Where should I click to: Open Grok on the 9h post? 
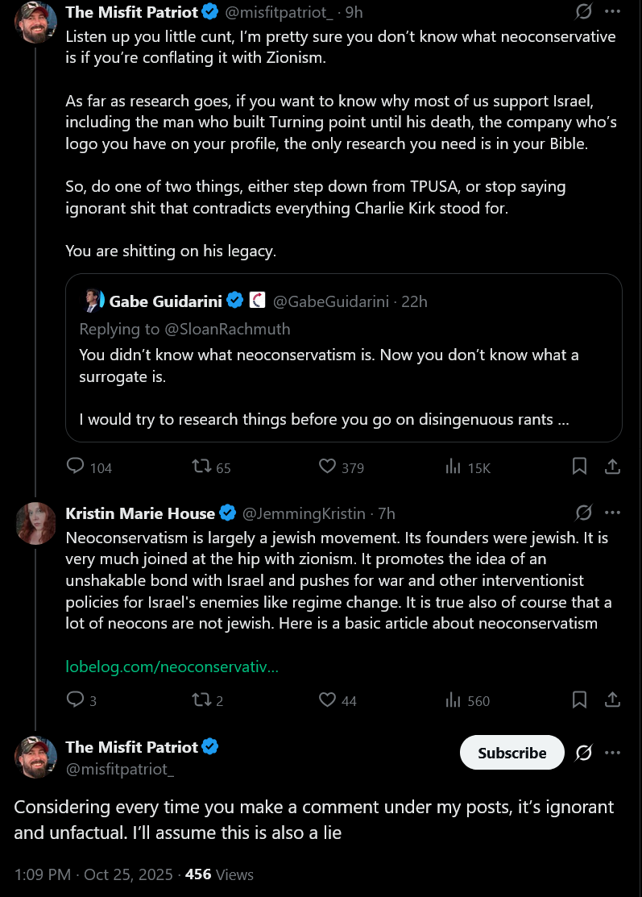pos(584,12)
